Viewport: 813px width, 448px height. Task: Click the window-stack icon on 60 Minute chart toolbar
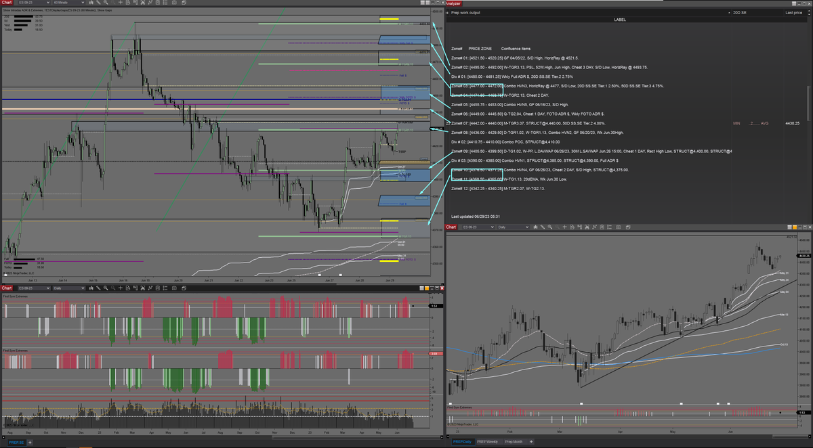pos(184,3)
